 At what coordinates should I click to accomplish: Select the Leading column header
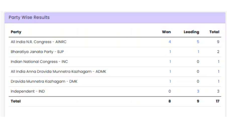coord(191,32)
